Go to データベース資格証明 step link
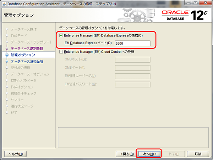This screenshot has width=213, height=160. 27,61
